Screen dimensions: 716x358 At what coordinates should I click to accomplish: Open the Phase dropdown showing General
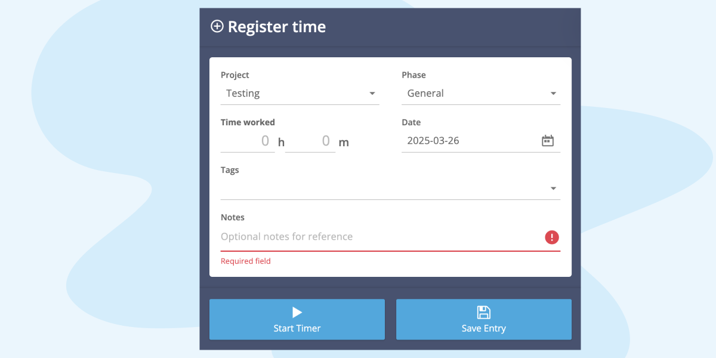point(553,93)
